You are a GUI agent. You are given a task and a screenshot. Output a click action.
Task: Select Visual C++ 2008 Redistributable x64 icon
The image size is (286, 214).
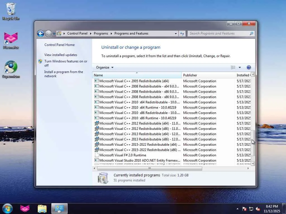pos(97,86)
